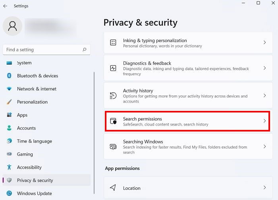Click the back arrow in Settings header
Viewport: 278px width, 200px height.
(x=5, y=6)
